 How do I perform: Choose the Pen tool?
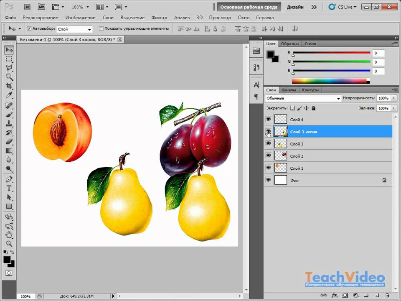click(9, 179)
